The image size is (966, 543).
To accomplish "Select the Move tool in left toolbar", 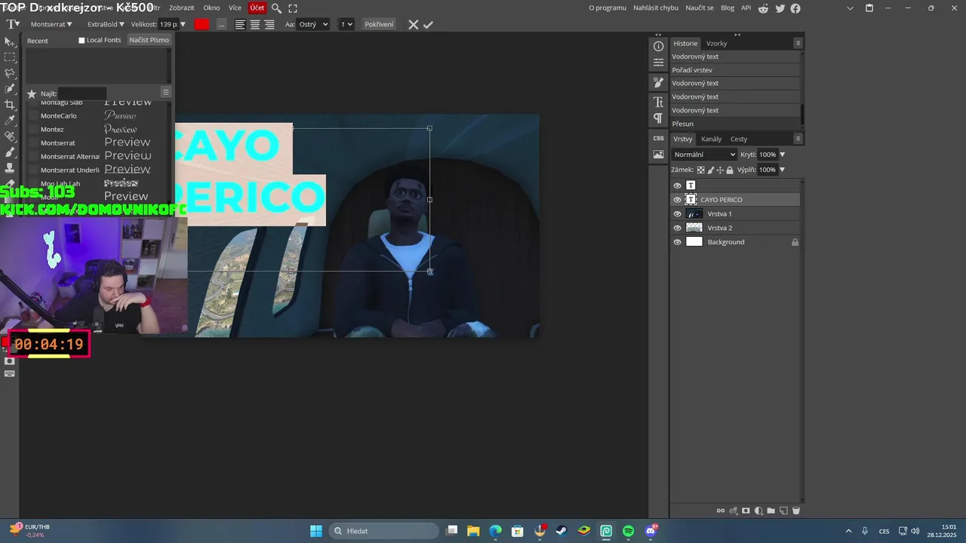I will coord(10,41).
